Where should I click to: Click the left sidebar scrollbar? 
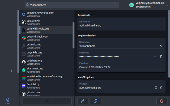tap(18, 42)
